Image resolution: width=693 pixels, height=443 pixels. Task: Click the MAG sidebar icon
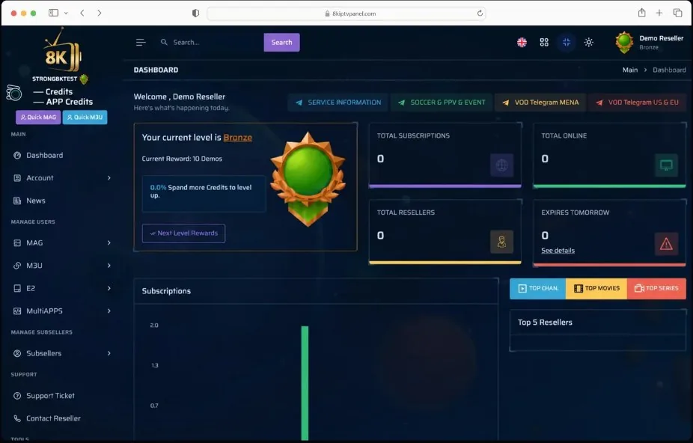[17, 242]
